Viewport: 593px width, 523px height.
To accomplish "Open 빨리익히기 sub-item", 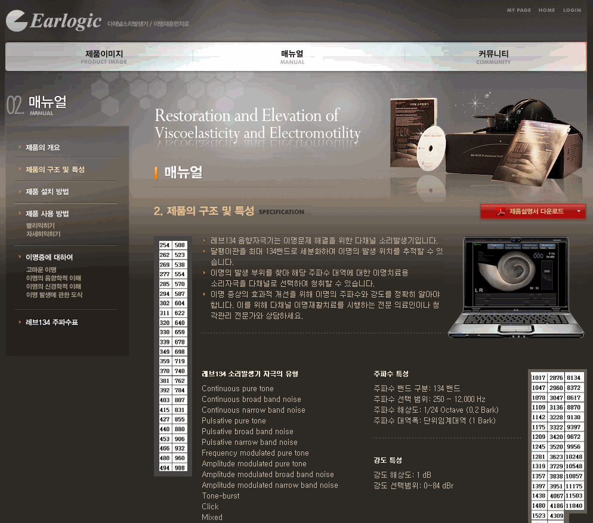I will 41,225.
